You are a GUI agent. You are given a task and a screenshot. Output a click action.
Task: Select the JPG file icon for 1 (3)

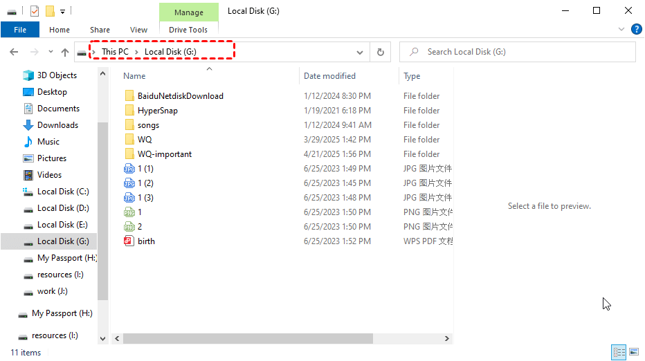pyautogui.click(x=129, y=198)
